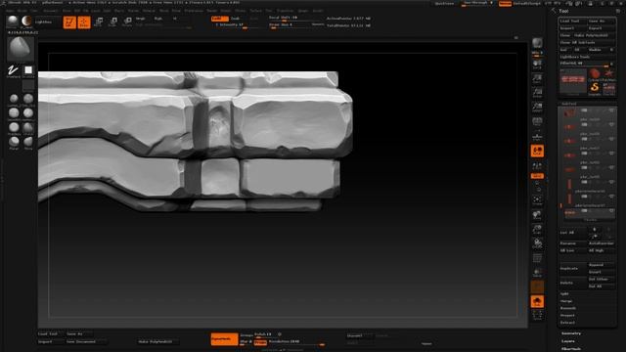
Task: Select the Rotate icon on the top shelf
Action: pyautogui.click(x=127, y=22)
